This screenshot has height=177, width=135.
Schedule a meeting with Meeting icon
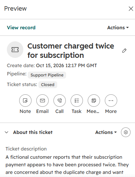point(94,101)
